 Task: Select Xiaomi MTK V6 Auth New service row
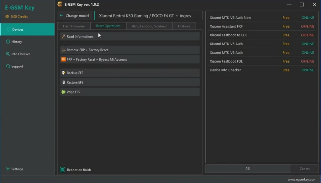tap(262, 18)
